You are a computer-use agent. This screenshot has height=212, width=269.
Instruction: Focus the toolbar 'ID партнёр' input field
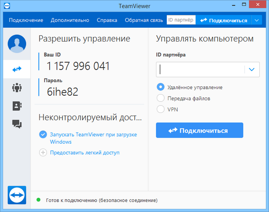(181, 20)
